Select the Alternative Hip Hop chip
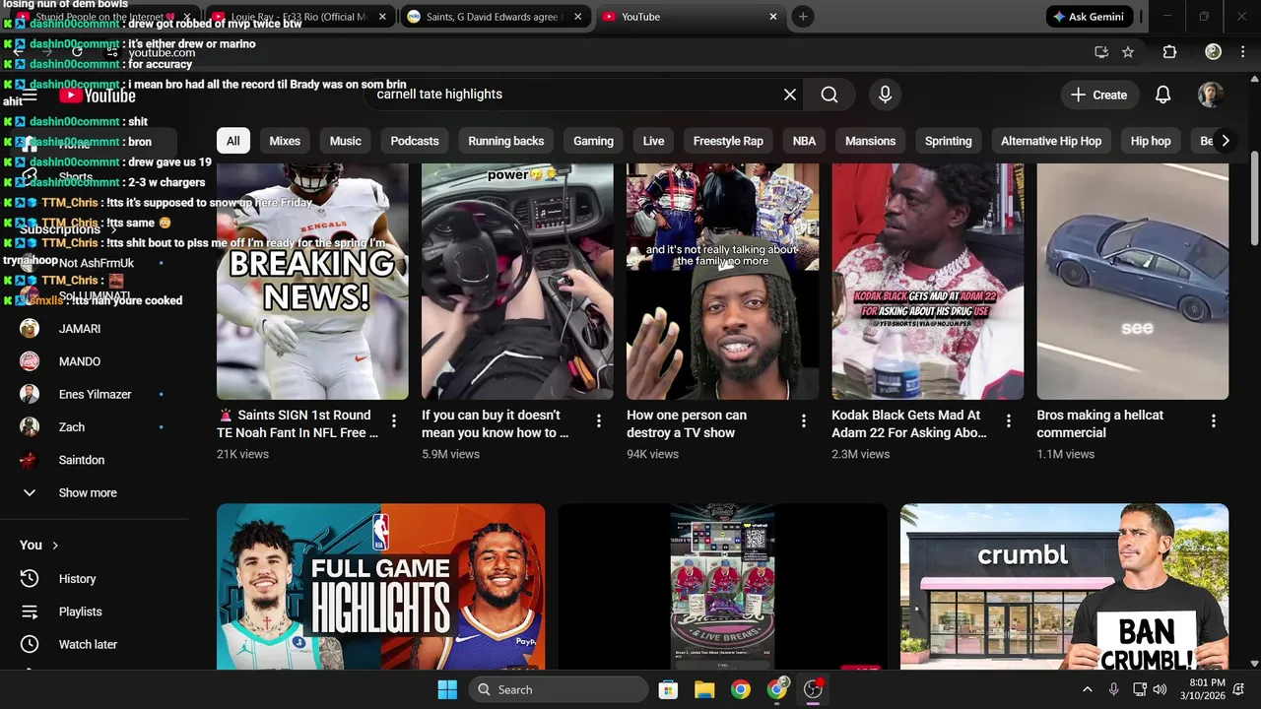The height and width of the screenshot is (709, 1261). 1051,141
